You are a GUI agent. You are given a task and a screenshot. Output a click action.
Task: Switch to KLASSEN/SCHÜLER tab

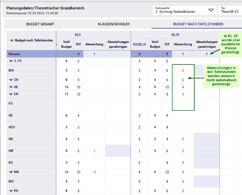point(114,24)
